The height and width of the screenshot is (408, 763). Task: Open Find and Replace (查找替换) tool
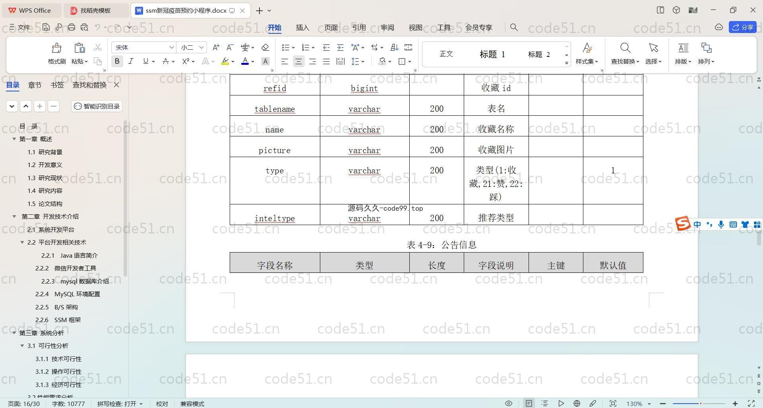[625, 54]
